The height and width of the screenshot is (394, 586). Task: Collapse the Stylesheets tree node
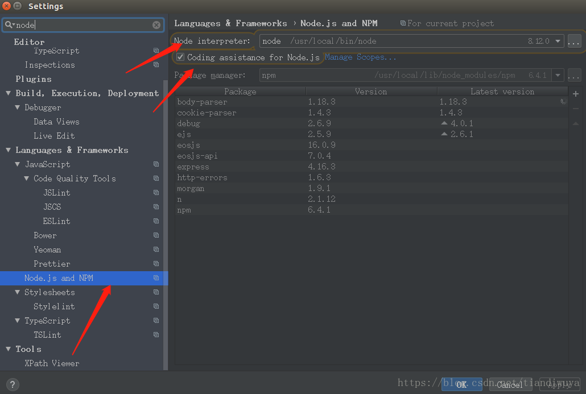17,292
